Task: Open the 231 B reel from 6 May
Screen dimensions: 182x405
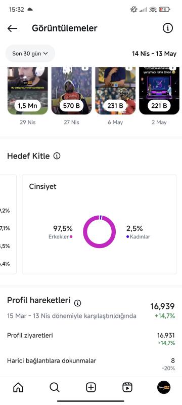Action: (x=115, y=91)
